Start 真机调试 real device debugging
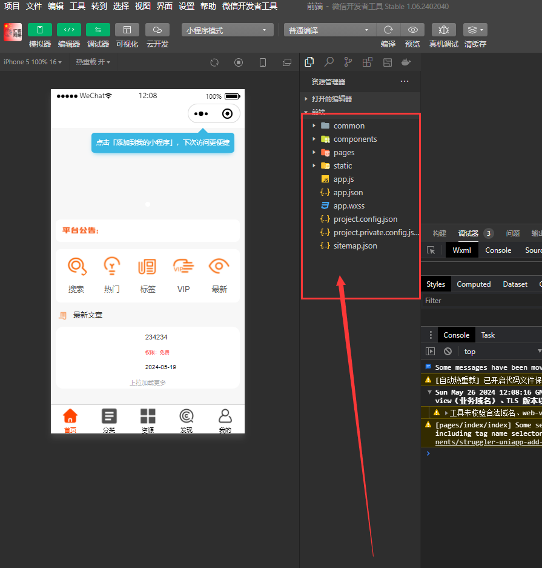Image resolution: width=542 pixels, height=568 pixels. [443, 30]
